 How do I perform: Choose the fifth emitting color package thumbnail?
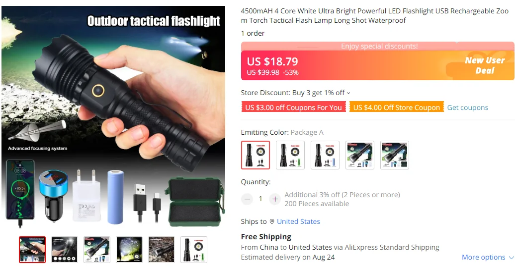[395, 155]
